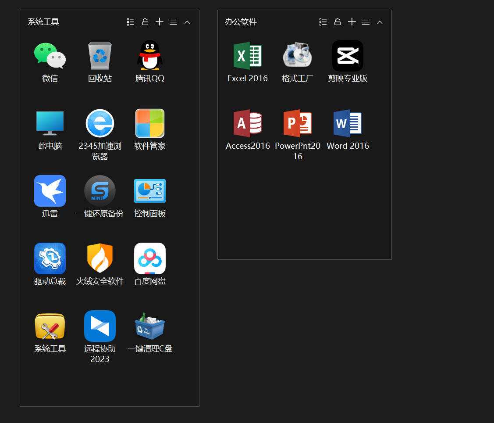The width and height of the screenshot is (494, 423).
Task: Open 此电脑 computer icon
Action: (50, 123)
